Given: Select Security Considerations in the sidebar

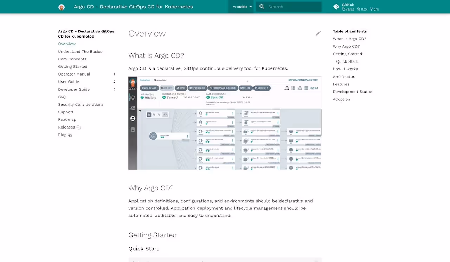Looking at the screenshot, I should click(x=81, y=104).
